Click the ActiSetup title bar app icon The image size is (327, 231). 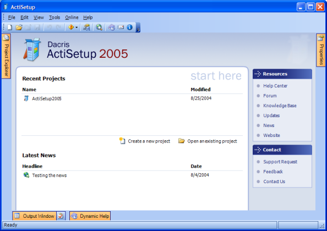tap(6, 7)
